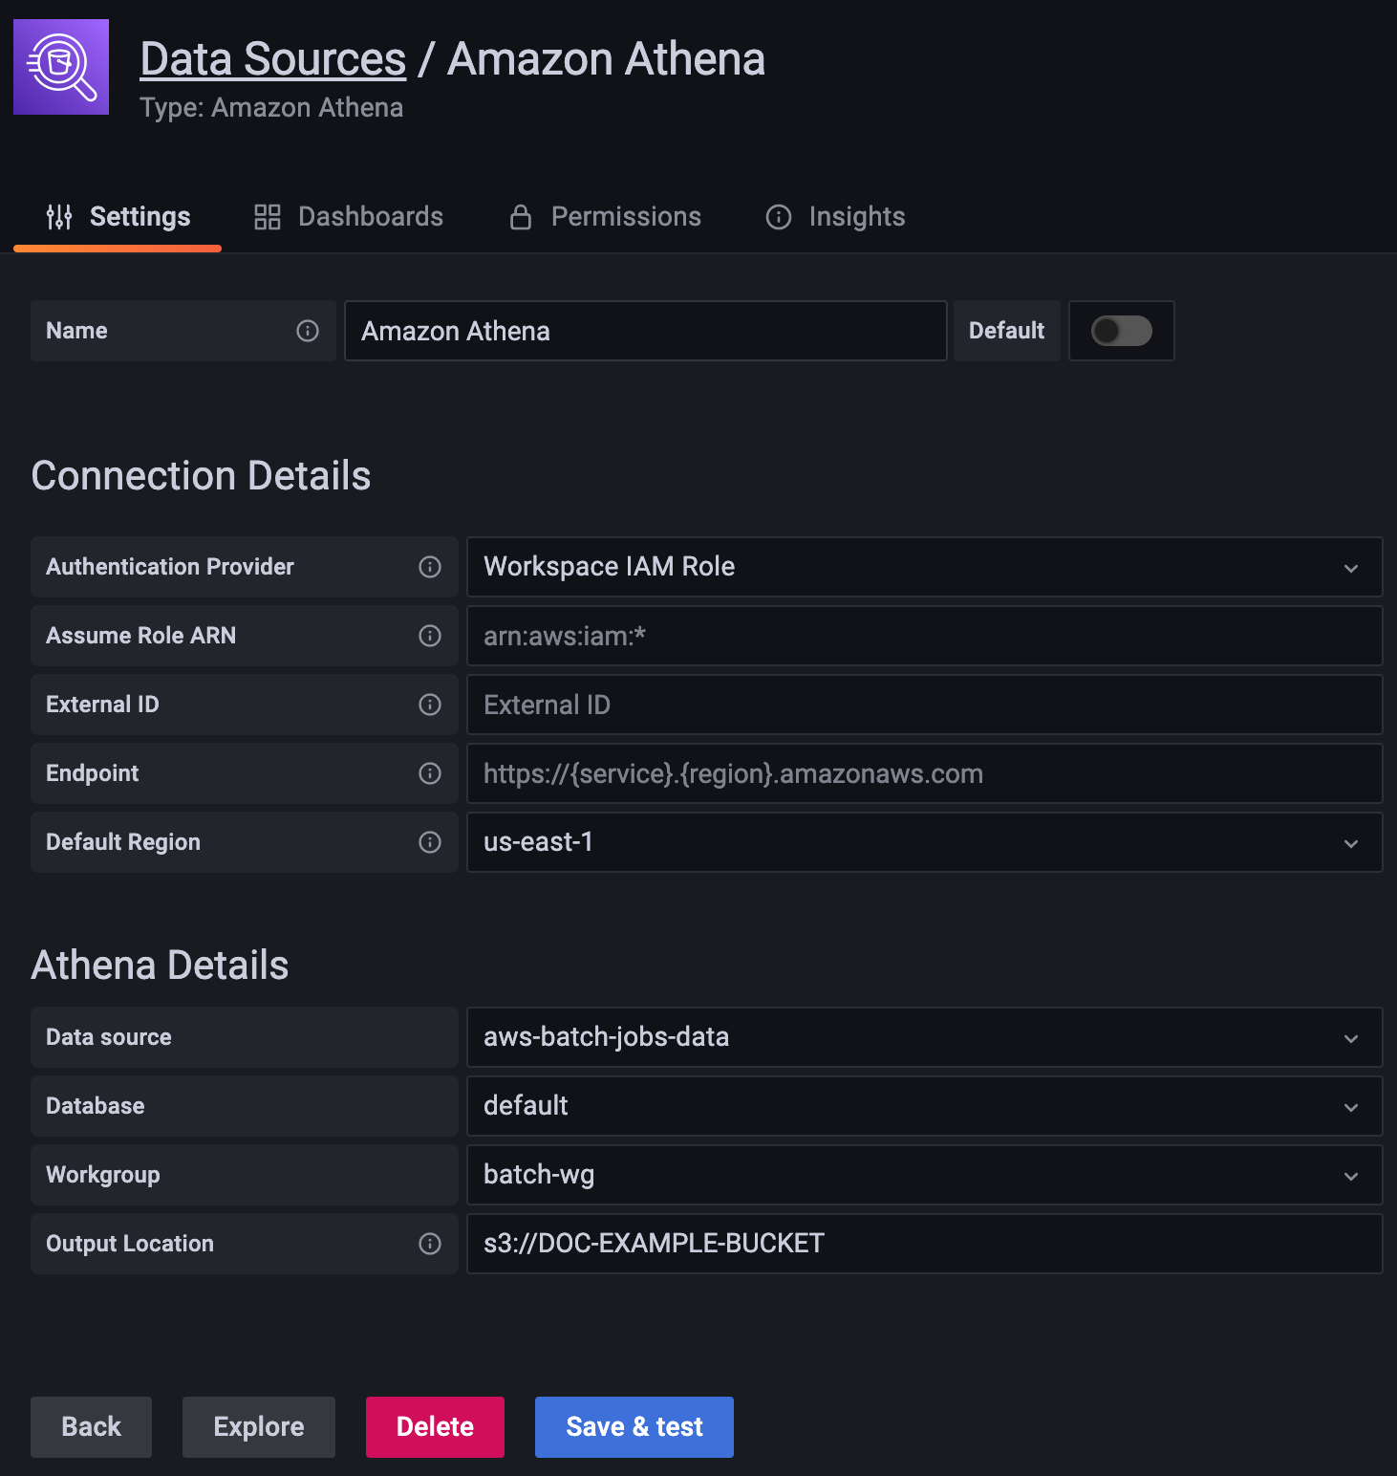Viewport: 1397px width, 1476px height.
Task: Click the External ID info icon
Action: (x=430, y=705)
